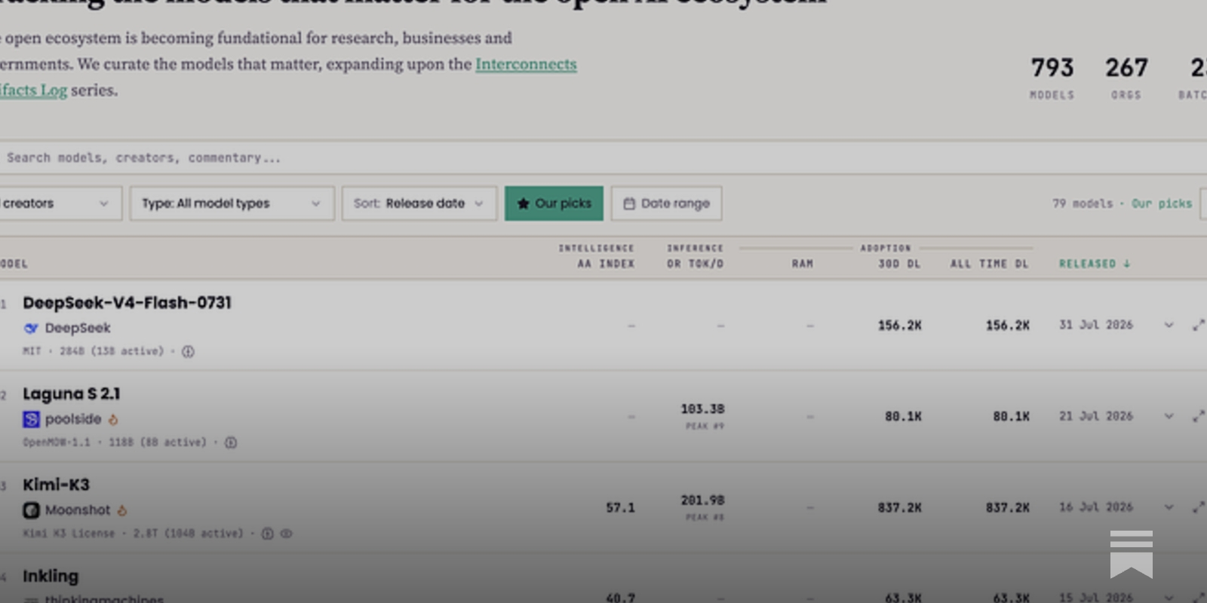Toggle the Our picks filter
The height and width of the screenshot is (603, 1207).
click(554, 204)
